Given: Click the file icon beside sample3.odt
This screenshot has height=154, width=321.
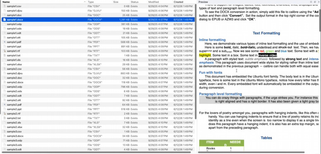Looking at the screenshot, I should pyautogui.click(x=5, y=149).
